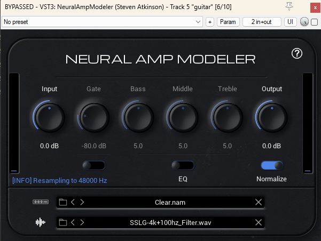Enable the EQ switch
Image resolution: width=321 pixels, height=241 pixels.
[183, 165]
